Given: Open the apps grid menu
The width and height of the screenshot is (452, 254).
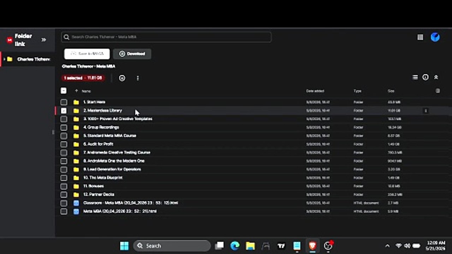Looking at the screenshot, I should click(420, 37).
